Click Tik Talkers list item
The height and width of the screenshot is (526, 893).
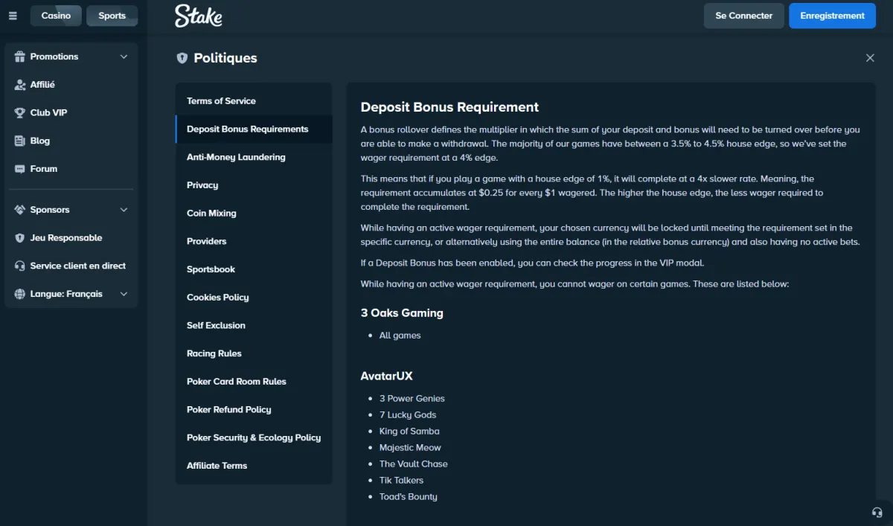401,481
